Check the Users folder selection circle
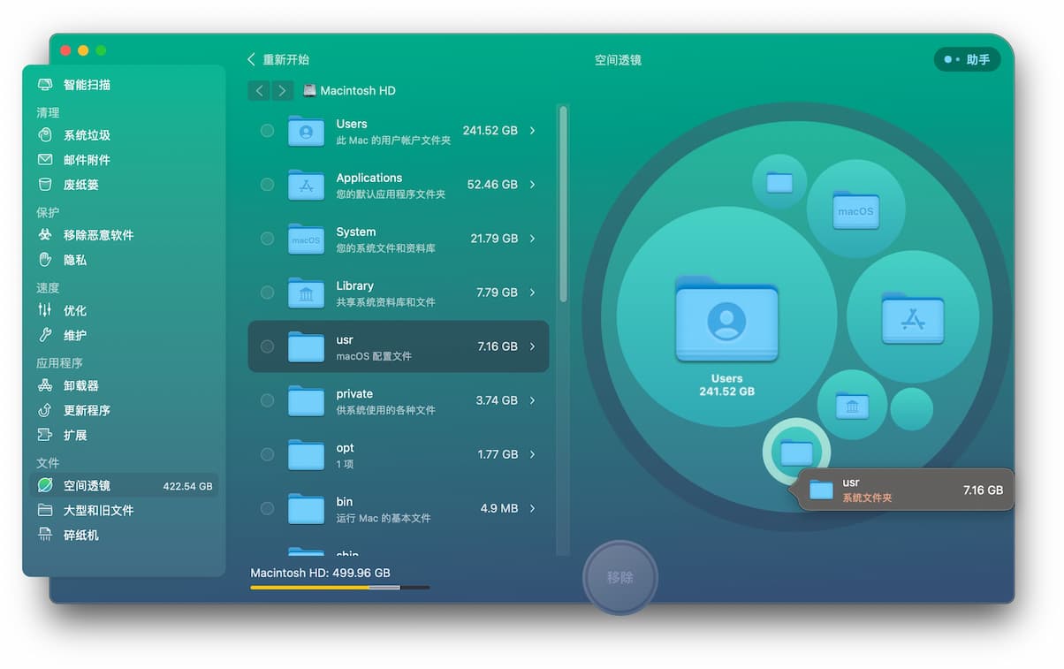 pos(267,131)
